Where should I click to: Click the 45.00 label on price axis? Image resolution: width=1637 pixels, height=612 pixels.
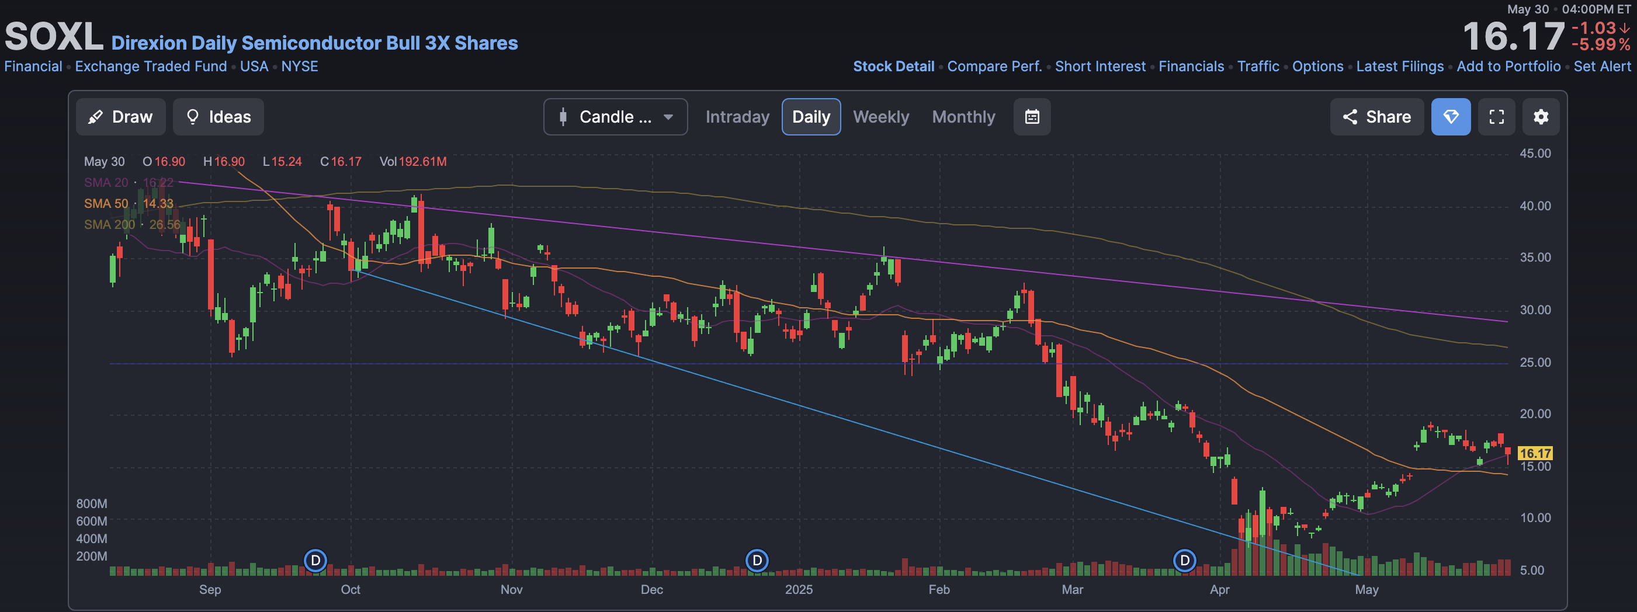click(x=1535, y=153)
